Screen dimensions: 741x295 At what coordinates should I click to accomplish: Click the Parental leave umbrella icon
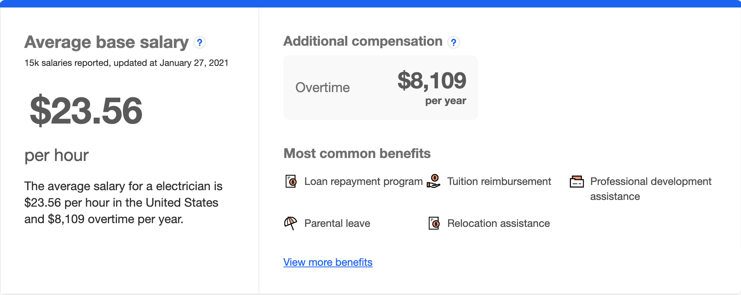290,223
